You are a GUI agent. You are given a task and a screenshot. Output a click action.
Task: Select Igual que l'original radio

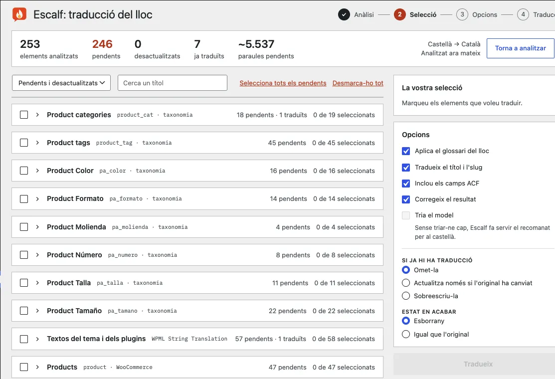tap(406, 335)
